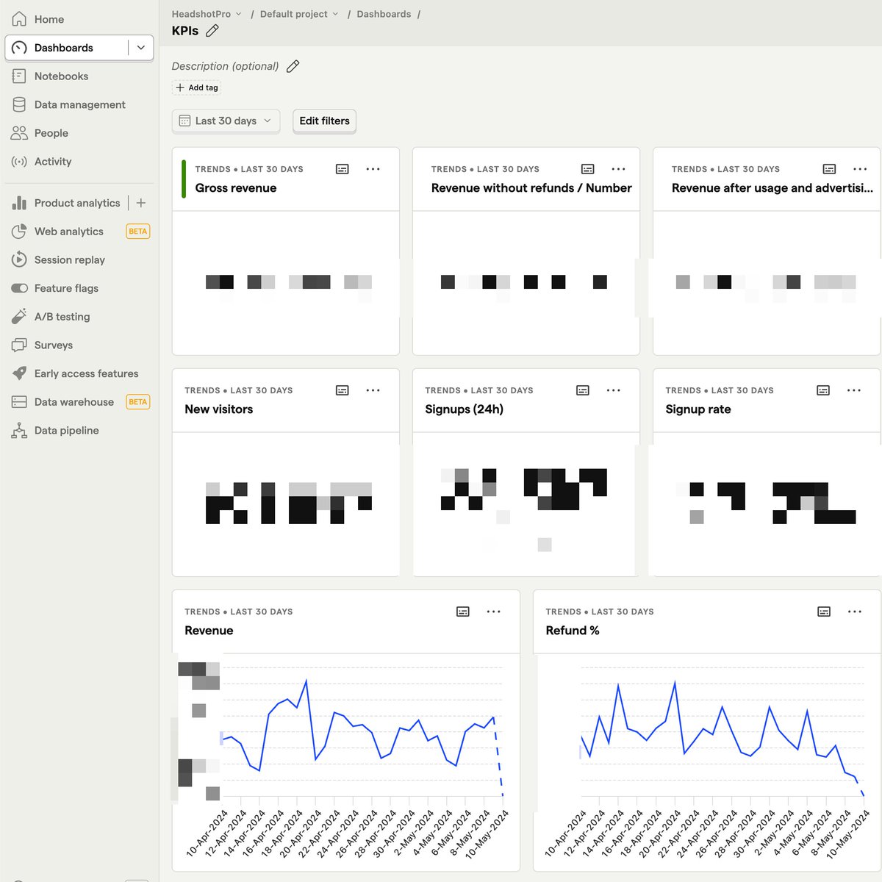
Task: Open Session replay from the sidebar
Action: tap(69, 259)
